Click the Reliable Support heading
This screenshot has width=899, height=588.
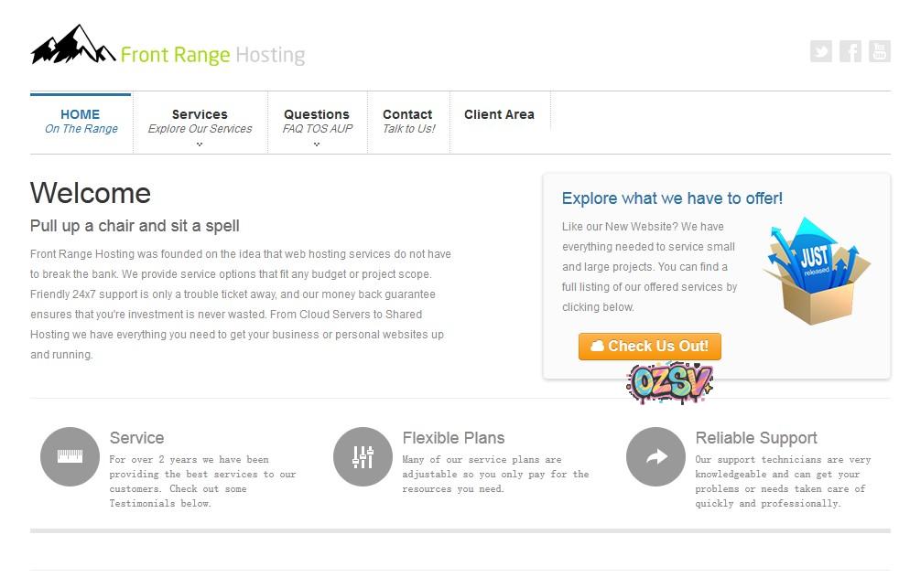coord(755,438)
